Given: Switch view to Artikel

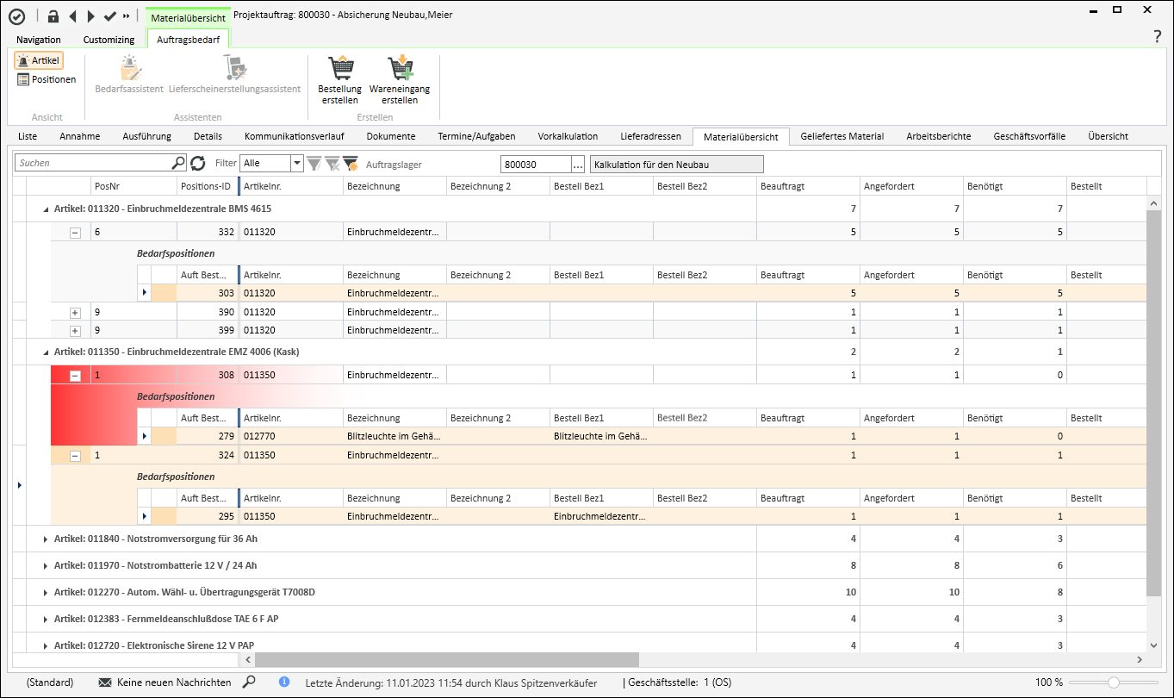Looking at the screenshot, I should [x=39, y=61].
